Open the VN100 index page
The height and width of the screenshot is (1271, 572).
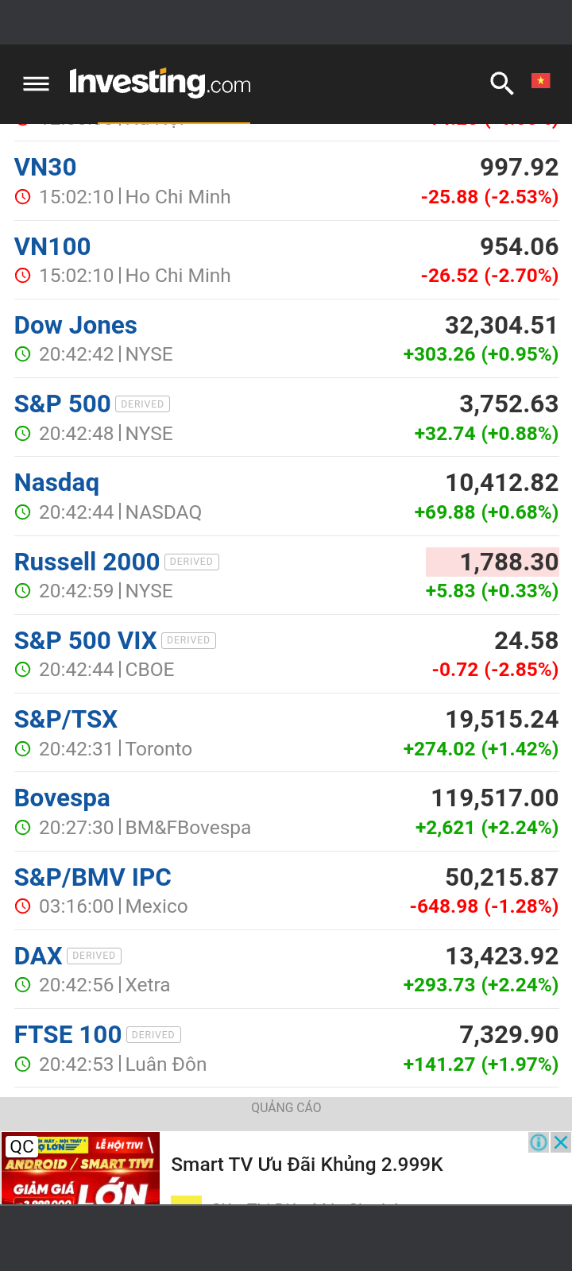coord(52,246)
